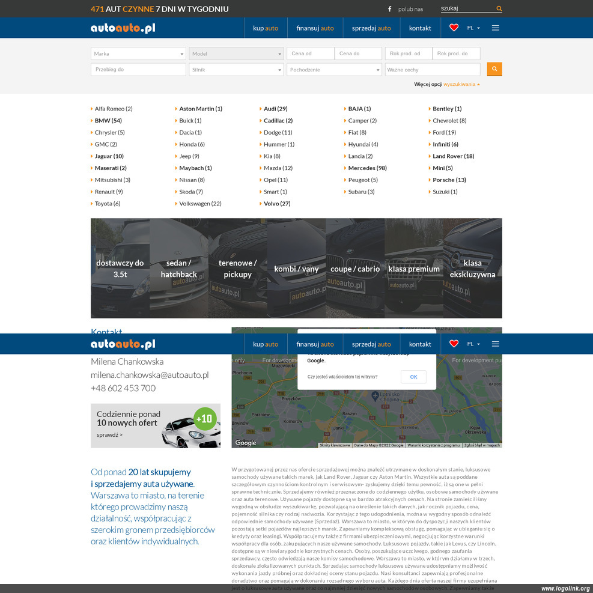Screen dimensions: 593x593
Task: Select the 'terenowe / pickupy' category tile
Action: tap(237, 268)
